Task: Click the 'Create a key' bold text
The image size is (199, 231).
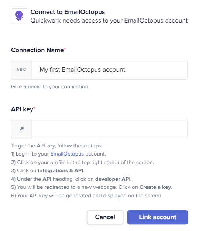Action: (155, 187)
